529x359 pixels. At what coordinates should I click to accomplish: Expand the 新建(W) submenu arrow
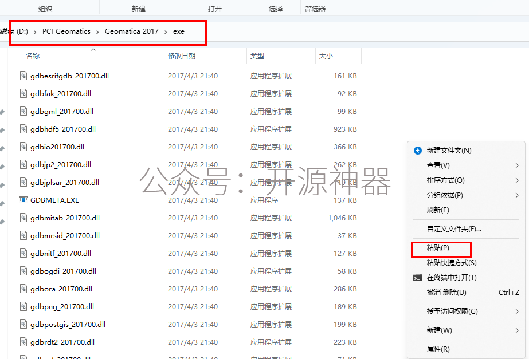tap(517, 330)
